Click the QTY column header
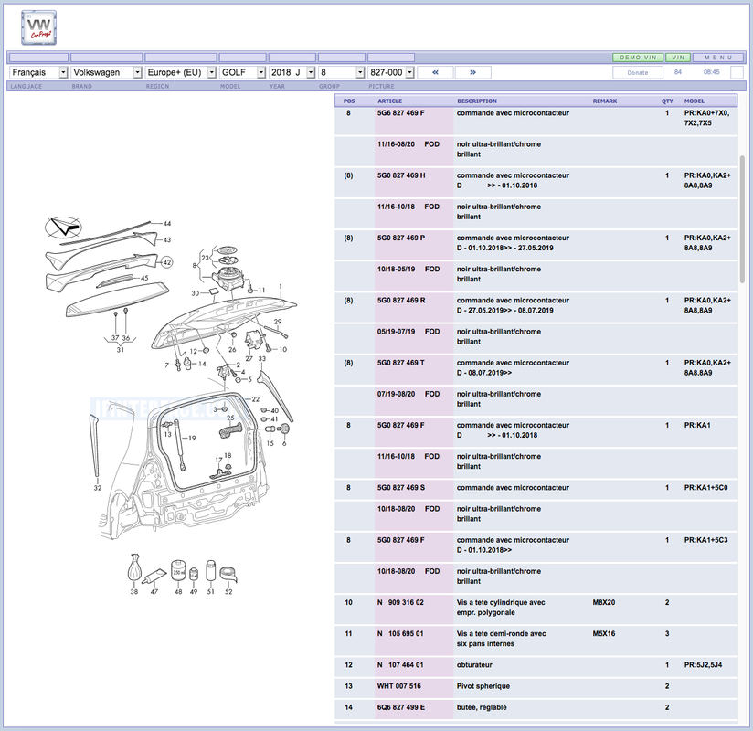The image size is (753, 731). (667, 101)
